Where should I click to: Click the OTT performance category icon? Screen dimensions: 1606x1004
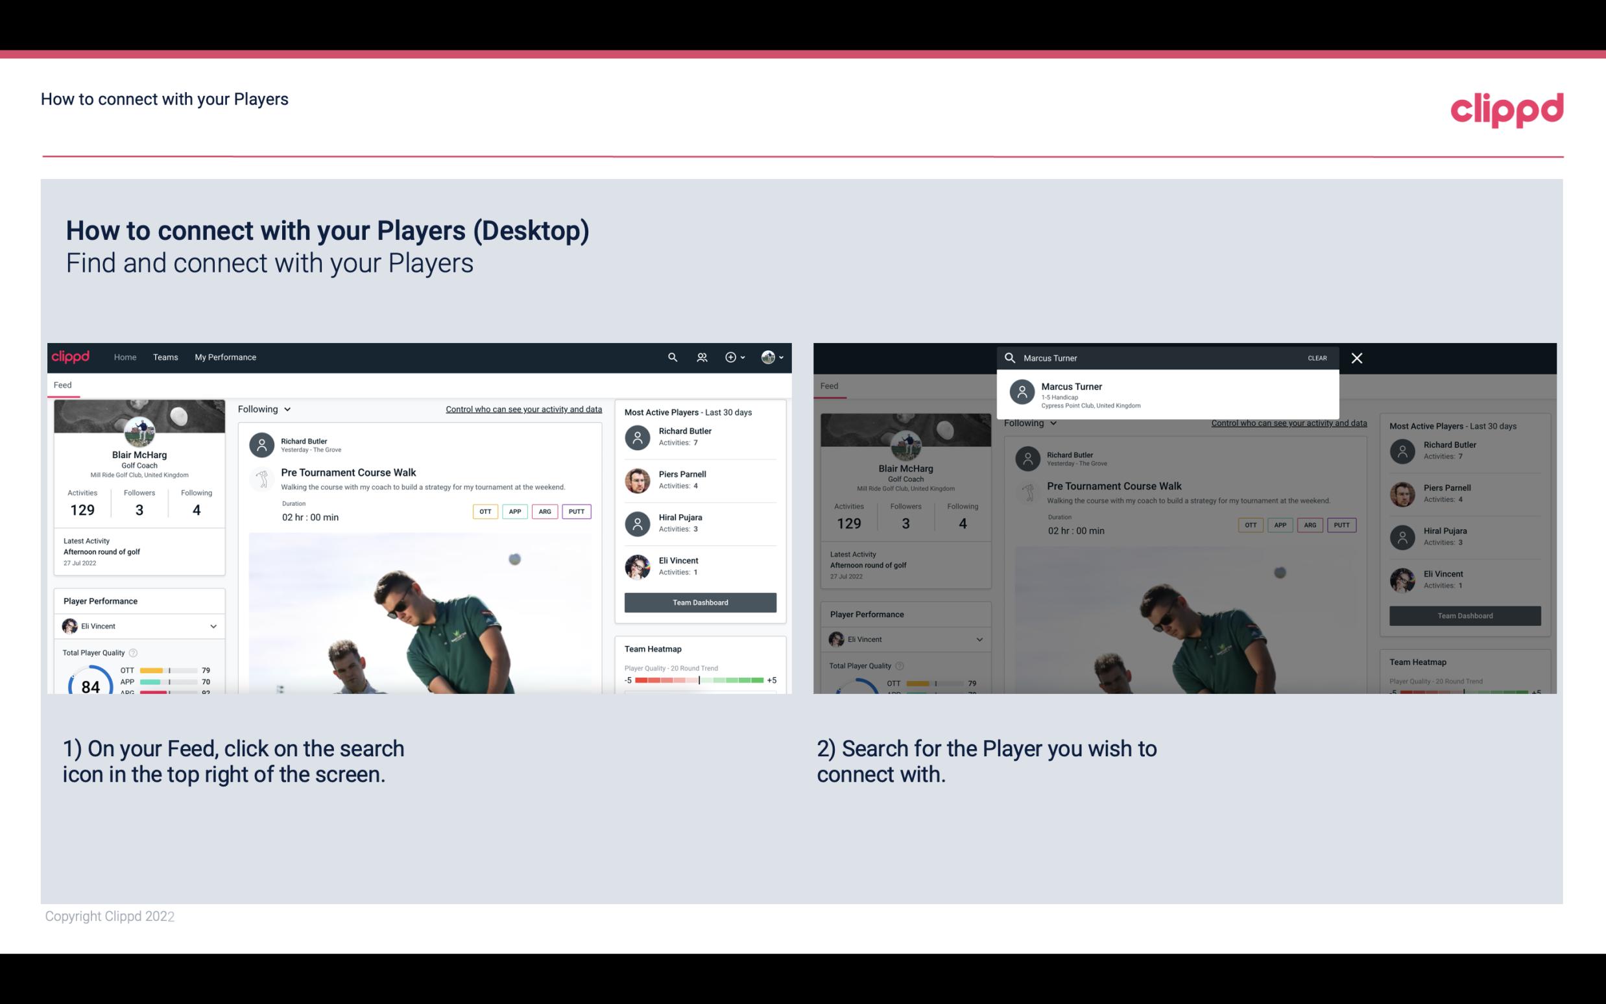[483, 510]
